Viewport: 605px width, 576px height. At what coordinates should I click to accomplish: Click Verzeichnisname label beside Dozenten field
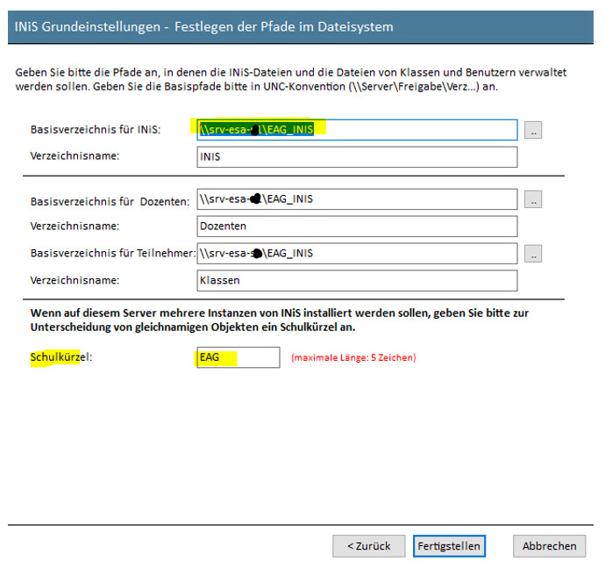75,226
